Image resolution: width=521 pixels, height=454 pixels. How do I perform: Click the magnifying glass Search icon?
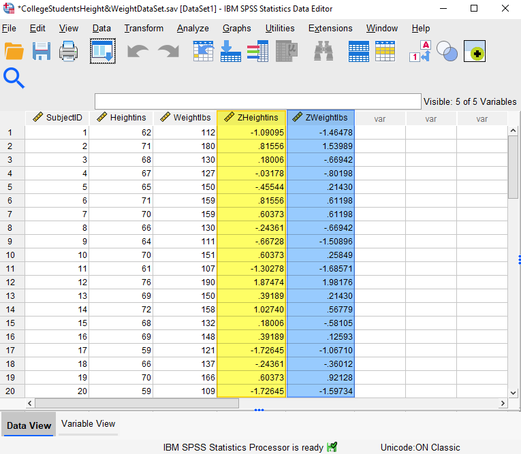coord(14,78)
